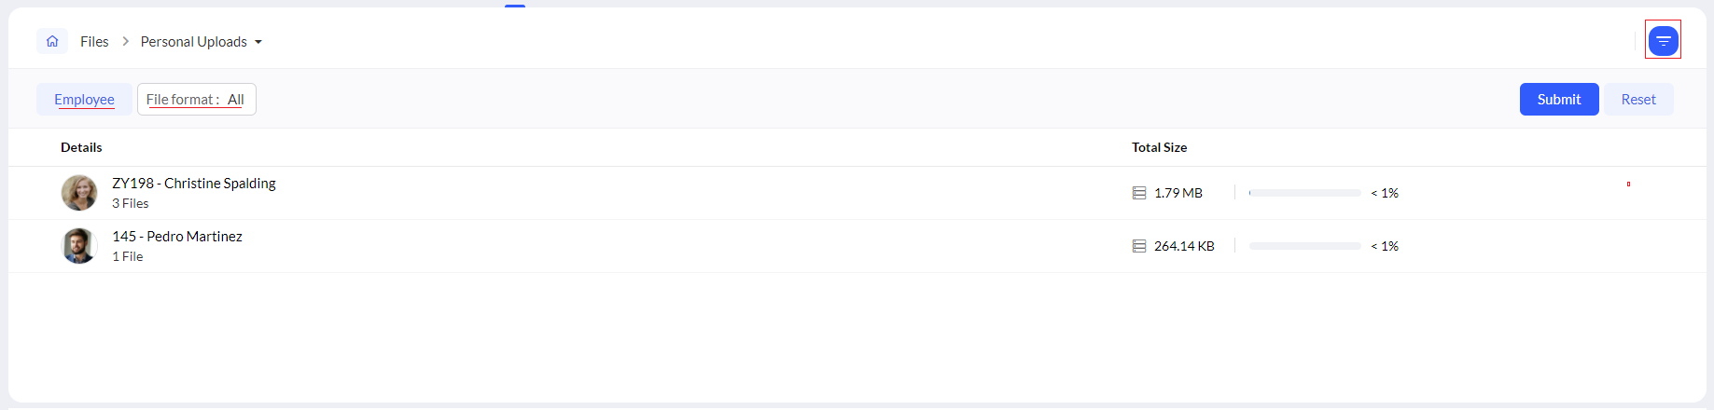Click the 3 Files label under Christine
The width and height of the screenshot is (1714, 410).
click(131, 203)
